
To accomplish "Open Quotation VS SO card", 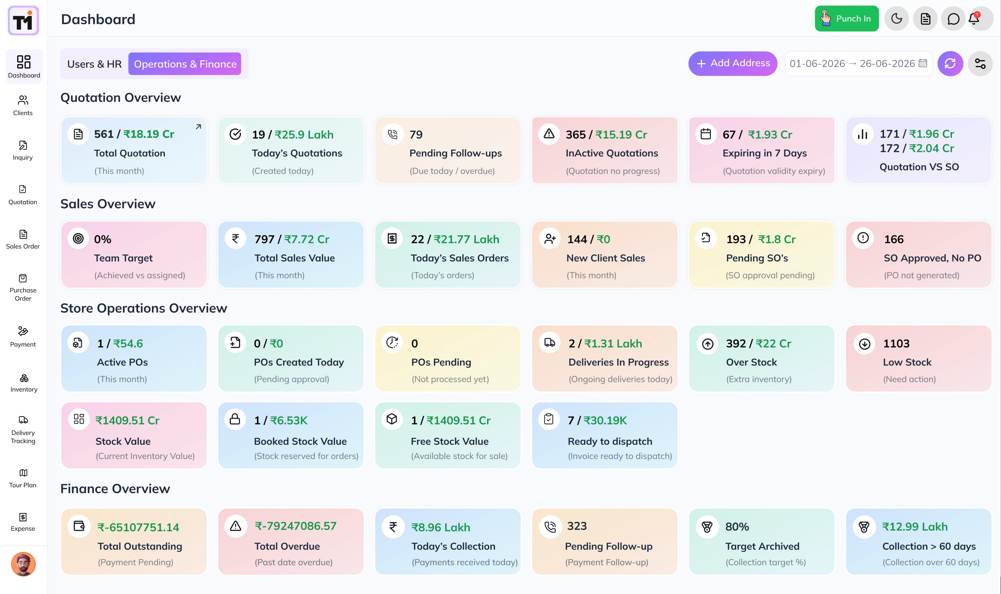I will 918,150.
